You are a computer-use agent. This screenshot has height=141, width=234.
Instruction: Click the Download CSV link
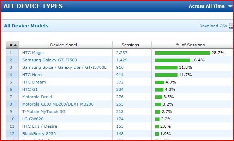[x=213, y=26]
